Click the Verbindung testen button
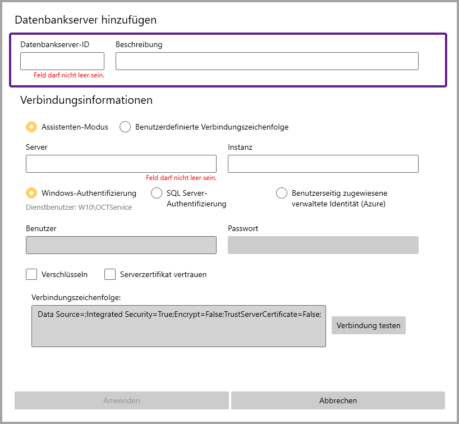Image resolution: width=459 pixels, height=424 pixels. pos(369,325)
